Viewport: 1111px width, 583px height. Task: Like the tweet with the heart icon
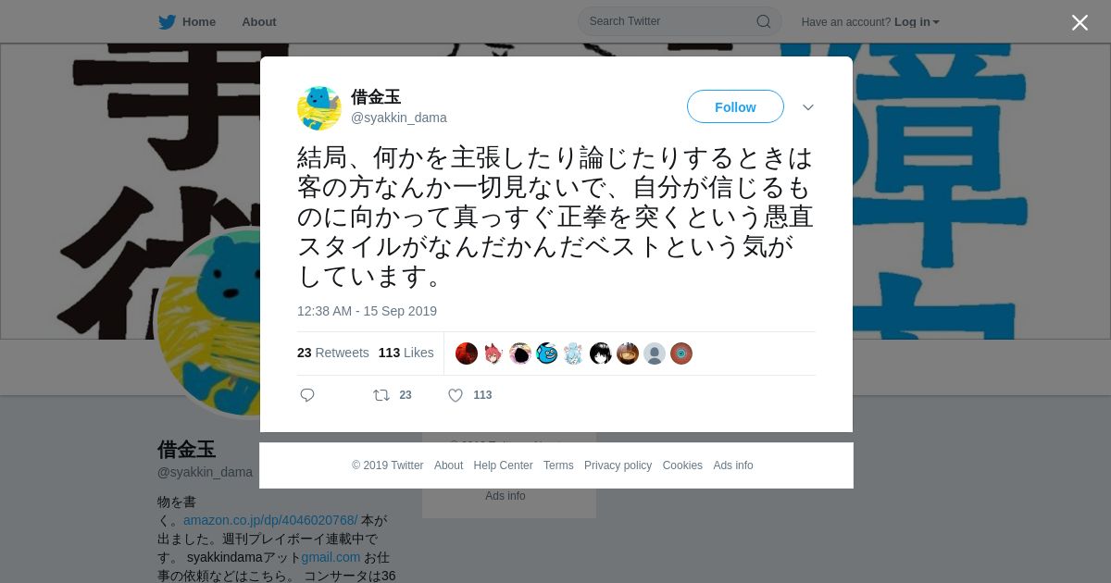click(x=456, y=395)
